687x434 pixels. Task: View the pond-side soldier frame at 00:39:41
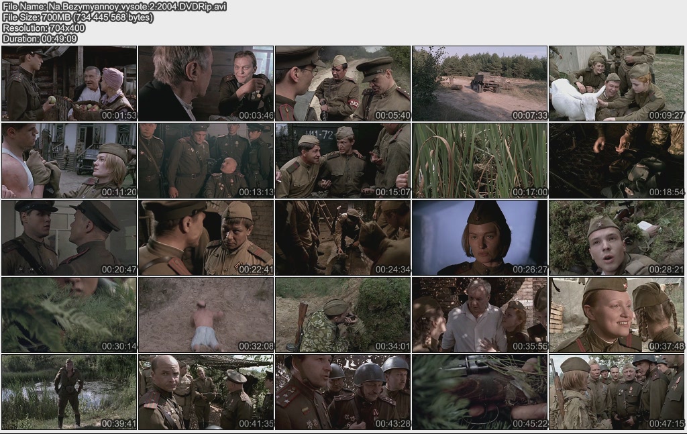[x=69, y=392]
